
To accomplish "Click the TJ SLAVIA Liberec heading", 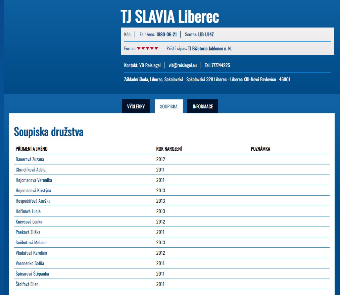I will click(169, 16).
